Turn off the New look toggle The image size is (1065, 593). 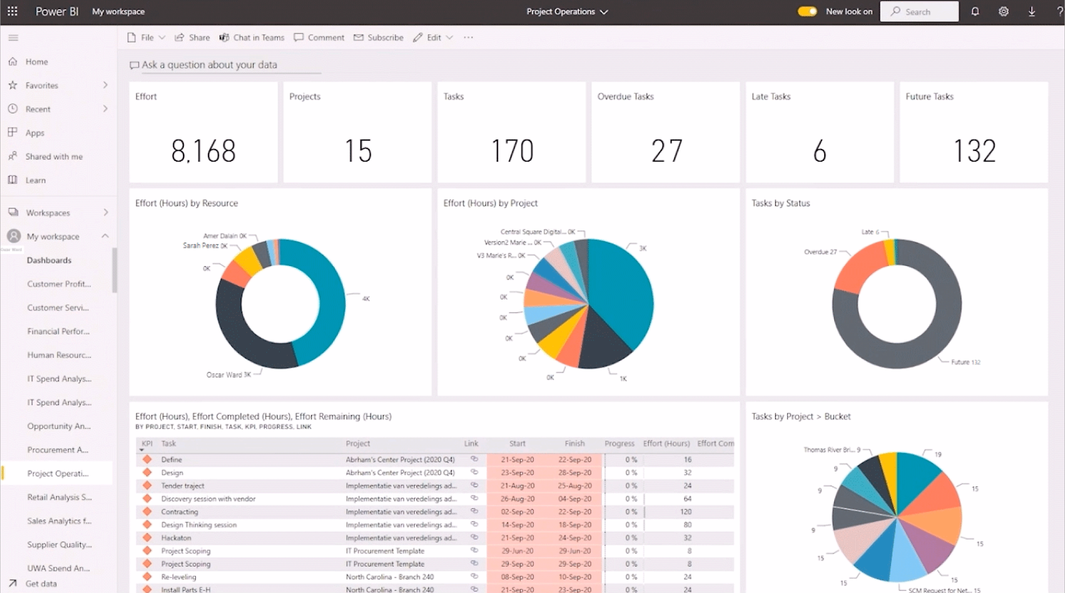[x=807, y=11]
